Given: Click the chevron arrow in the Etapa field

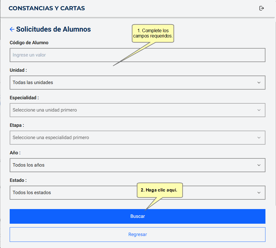Looking at the screenshot, I should [259, 138].
